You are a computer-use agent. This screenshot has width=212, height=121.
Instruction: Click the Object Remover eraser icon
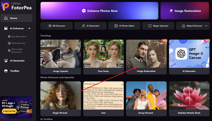tap(183, 26)
